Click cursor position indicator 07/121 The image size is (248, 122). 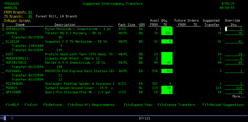click(145, 118)
